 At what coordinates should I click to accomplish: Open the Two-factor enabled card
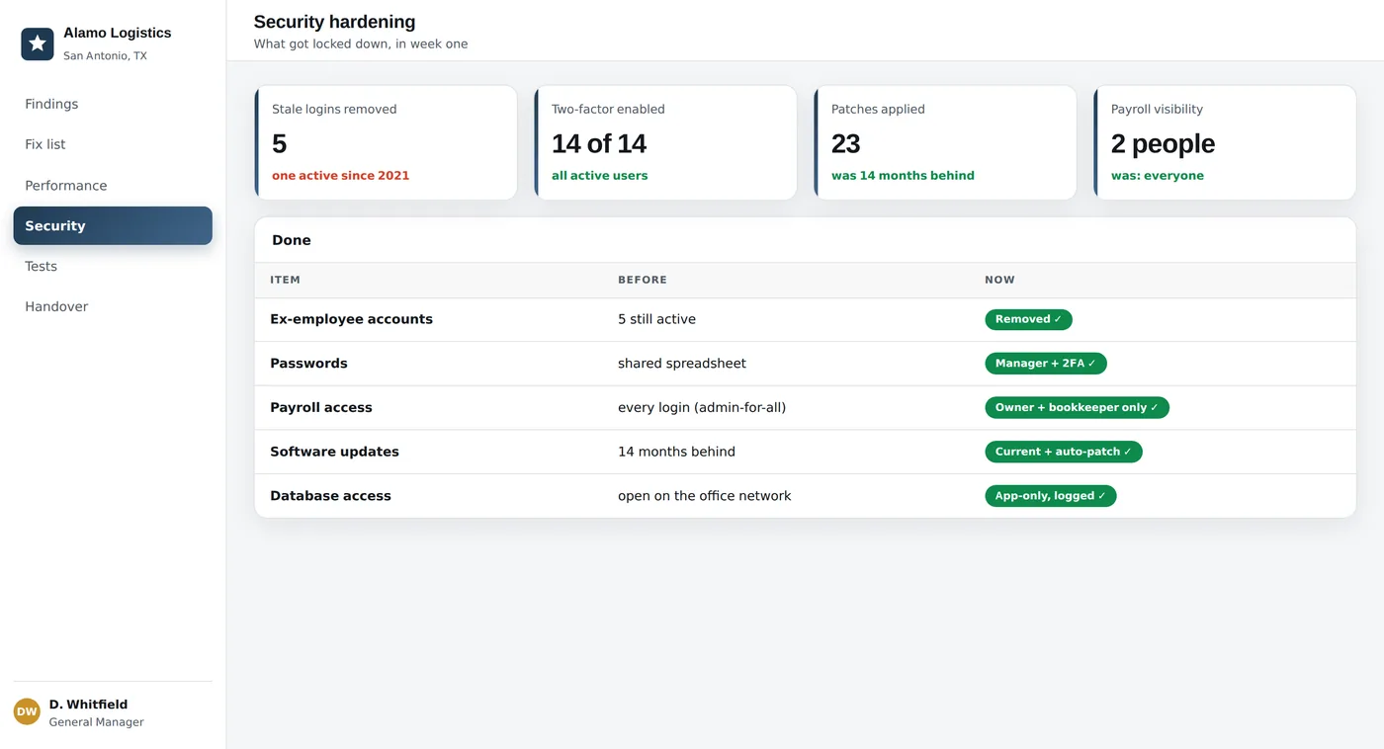coord(665,142)
